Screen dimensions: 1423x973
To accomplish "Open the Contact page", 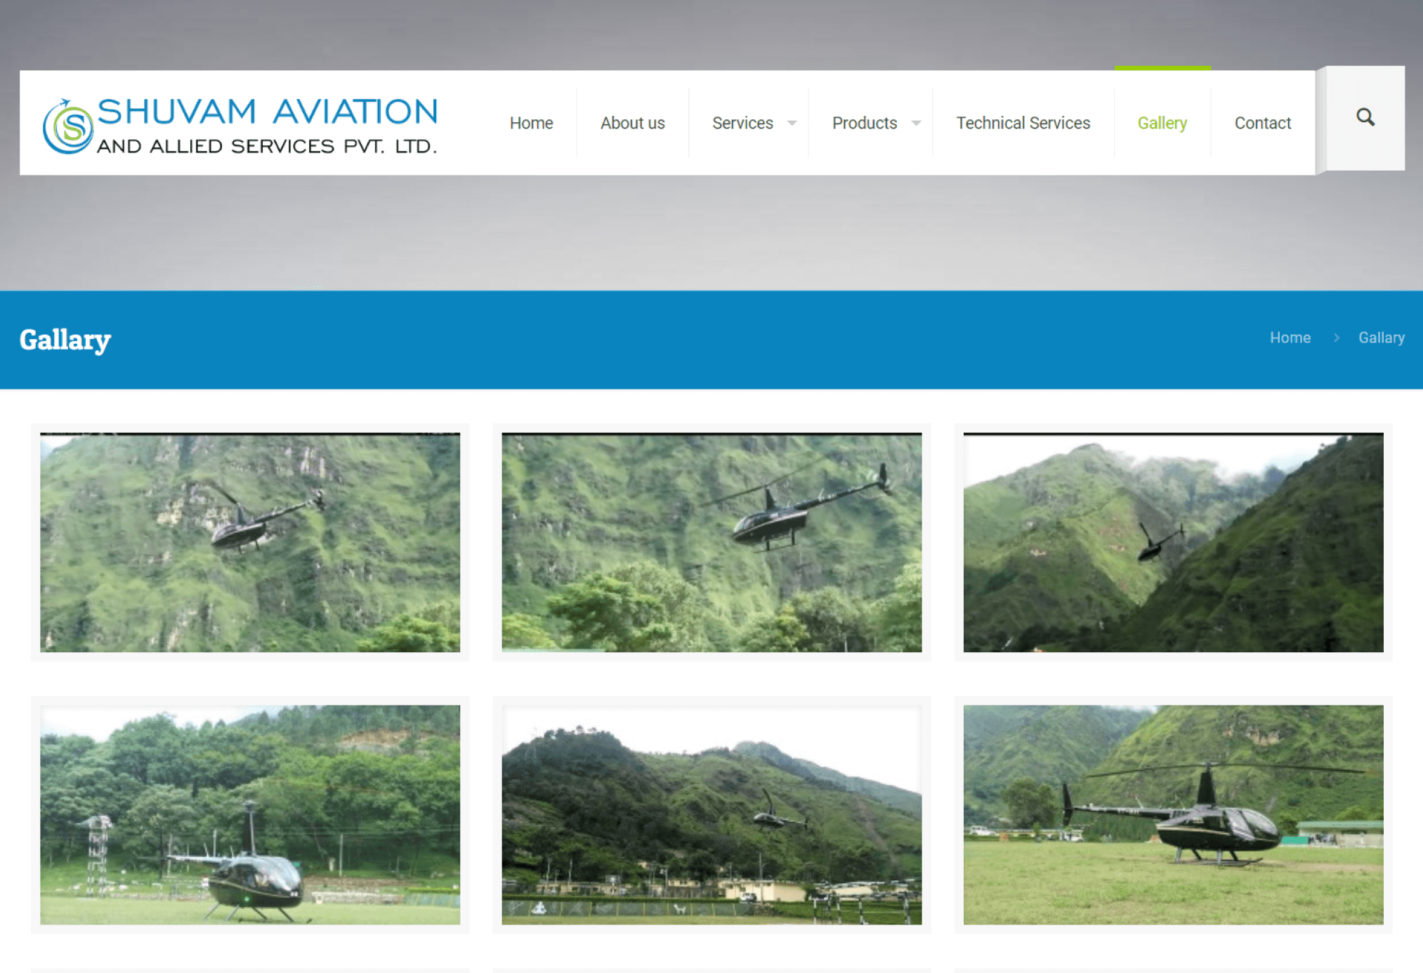I will [x=1262, y=123].
